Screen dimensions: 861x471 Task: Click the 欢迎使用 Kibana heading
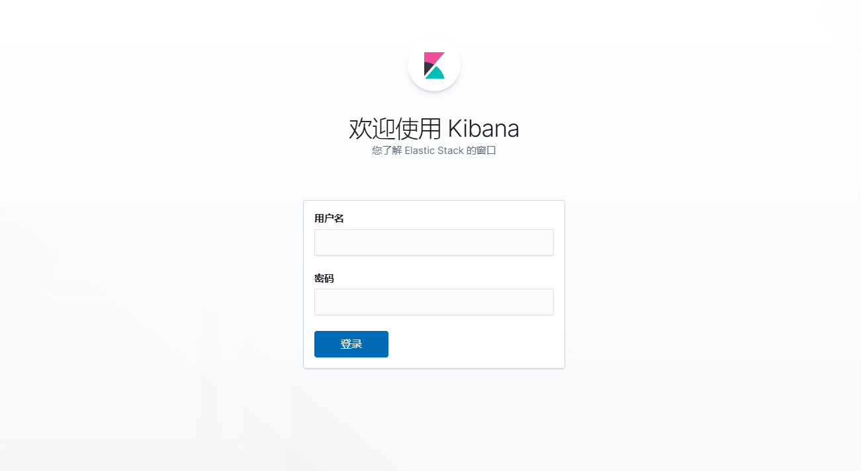[x=434, y=129]
